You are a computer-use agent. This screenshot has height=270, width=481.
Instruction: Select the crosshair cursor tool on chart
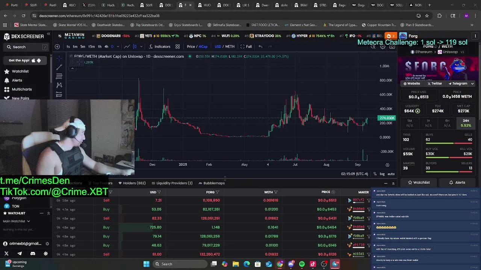[x=59, y=58]
